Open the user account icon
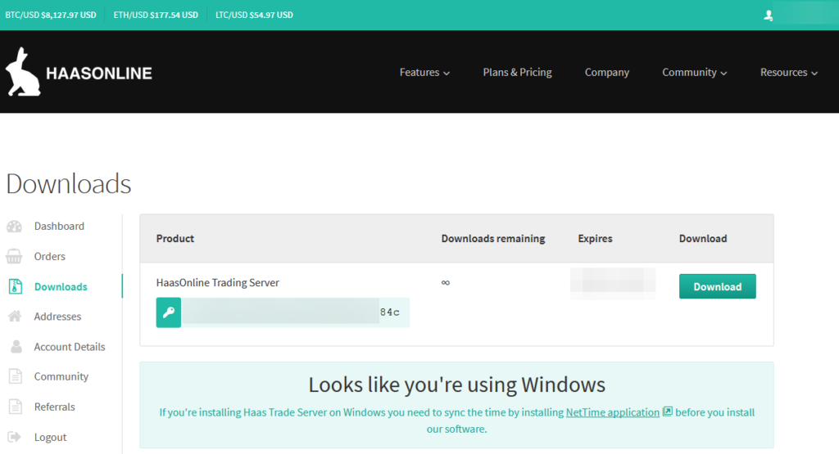This screenshot has height=454, width=839. pyautogui.click(x=768, y=16)
